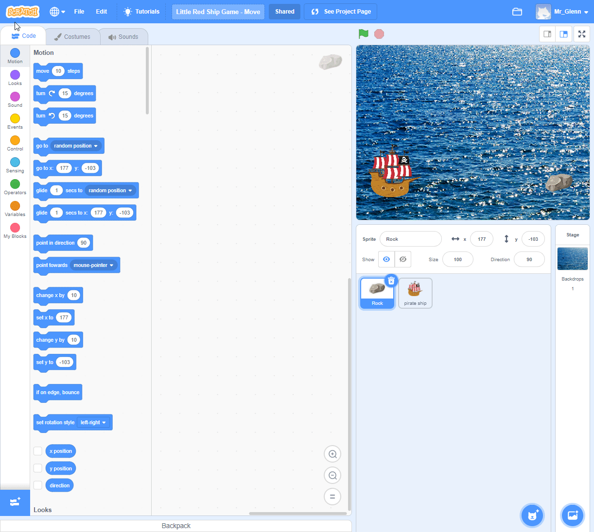Switch to small stage layout
Viewport: 594px width, 532px height.
point(547,34)
